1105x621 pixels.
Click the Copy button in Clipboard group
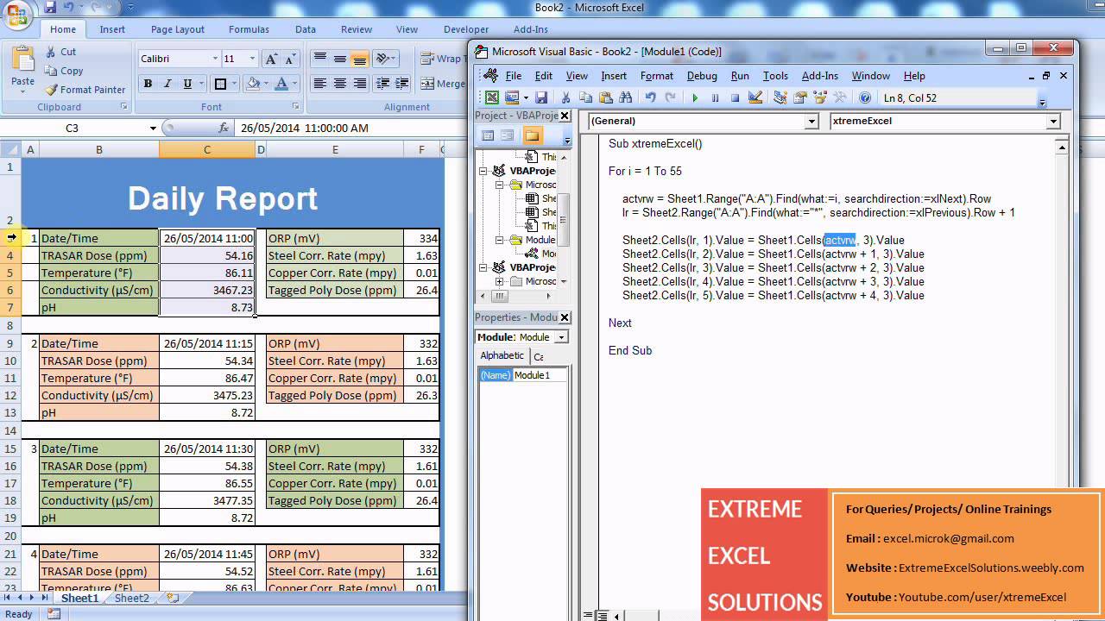pyautogui.click(x=65, y=71)
